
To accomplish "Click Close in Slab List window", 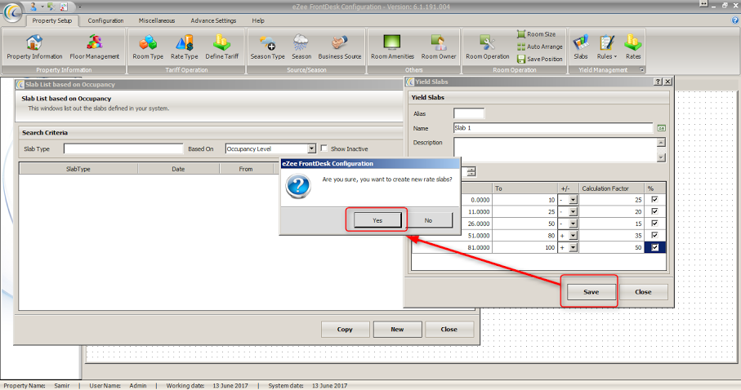I will [x=449, y=329].
